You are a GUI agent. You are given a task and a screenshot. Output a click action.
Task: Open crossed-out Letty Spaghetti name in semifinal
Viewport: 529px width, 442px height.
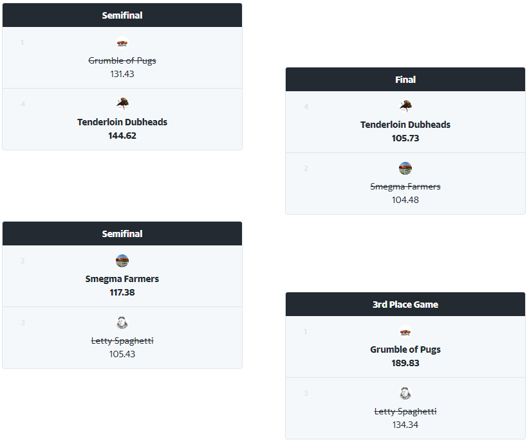(x=122, y=340)
